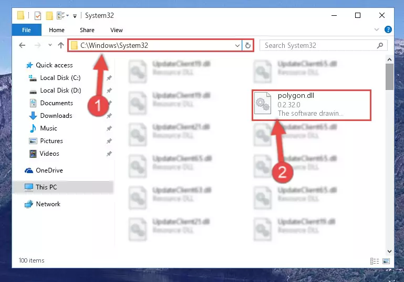The image size is (404, 282).
Task: Click the pin icon beside Local Disk (C:)
Action: [x=109, y=78]
